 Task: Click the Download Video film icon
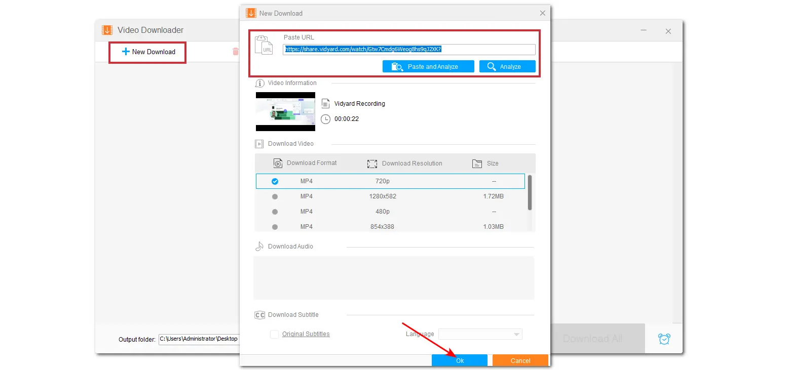pos(259,144)
